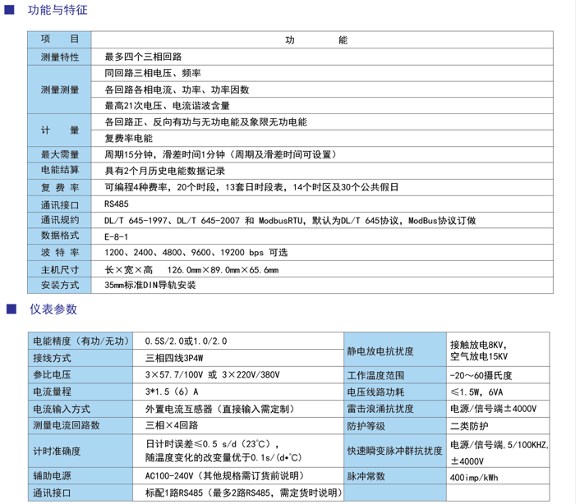The image size is (580, 504).
Task: Click the 快速瞬变脉冲群抗扰度 label
Action: point(394,451)
